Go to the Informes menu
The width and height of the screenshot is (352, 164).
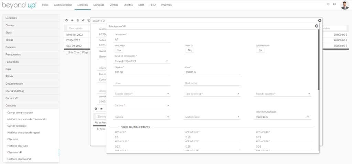pyautogui.click(x=166, y=5)
